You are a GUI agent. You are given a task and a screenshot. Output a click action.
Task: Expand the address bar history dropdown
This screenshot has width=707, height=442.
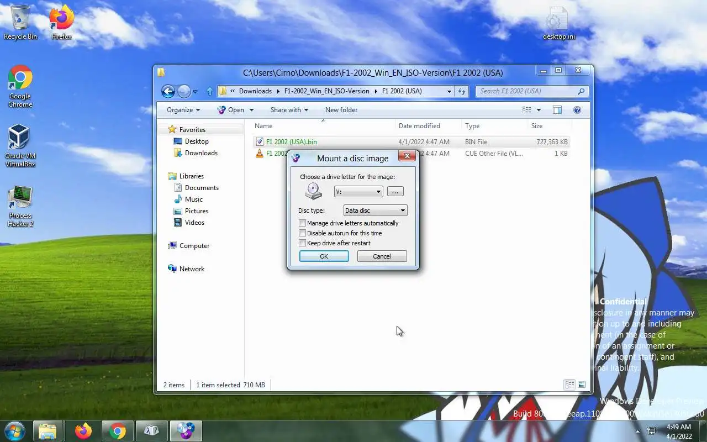[x=449, y=91]
